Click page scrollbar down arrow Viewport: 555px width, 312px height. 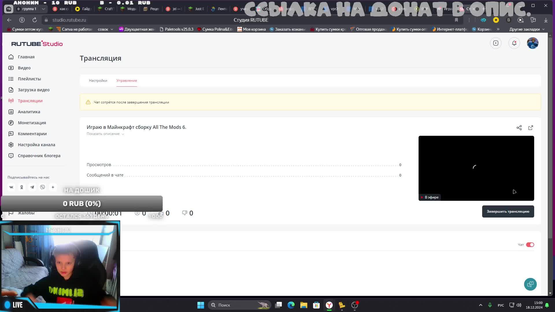(550, 293)
